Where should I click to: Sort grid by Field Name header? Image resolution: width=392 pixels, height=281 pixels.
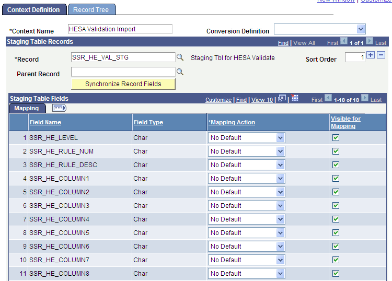point(45,122)
